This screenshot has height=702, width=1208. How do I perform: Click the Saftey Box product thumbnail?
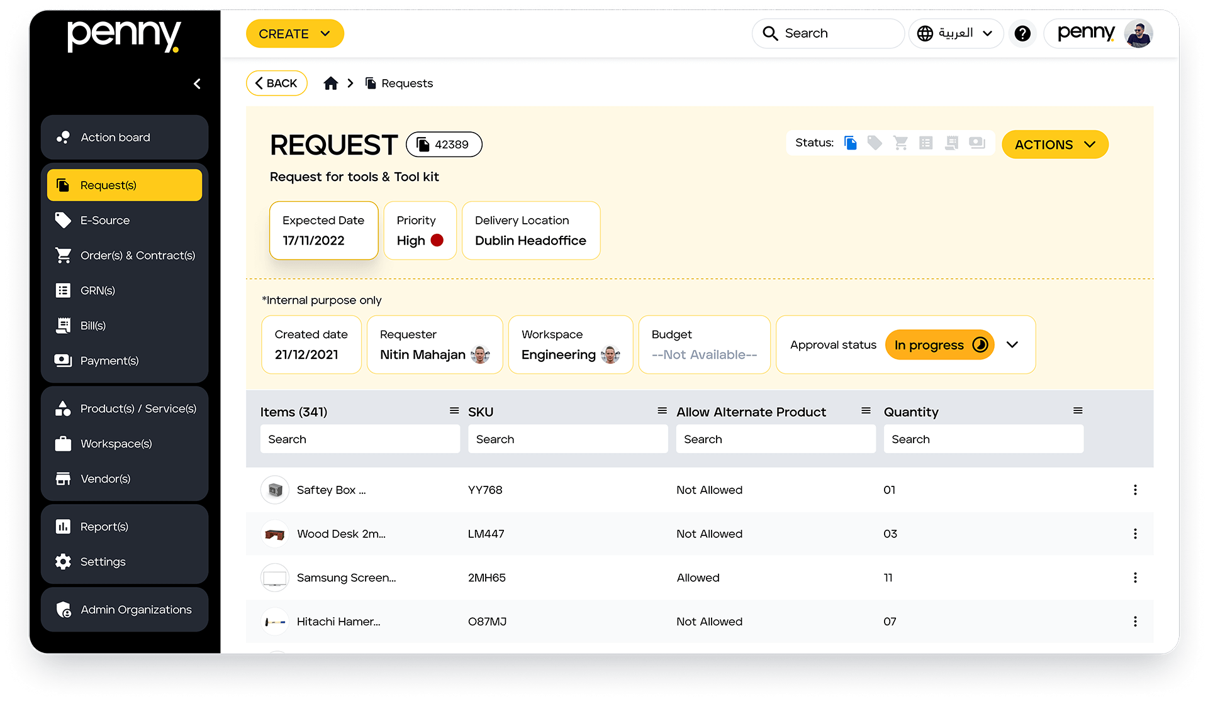pos(275,490)
